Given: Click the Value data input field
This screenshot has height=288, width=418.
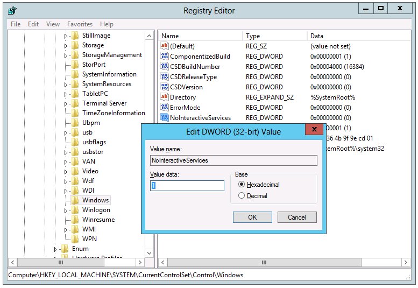Looking at the screenshot, I should coord(187,186).
